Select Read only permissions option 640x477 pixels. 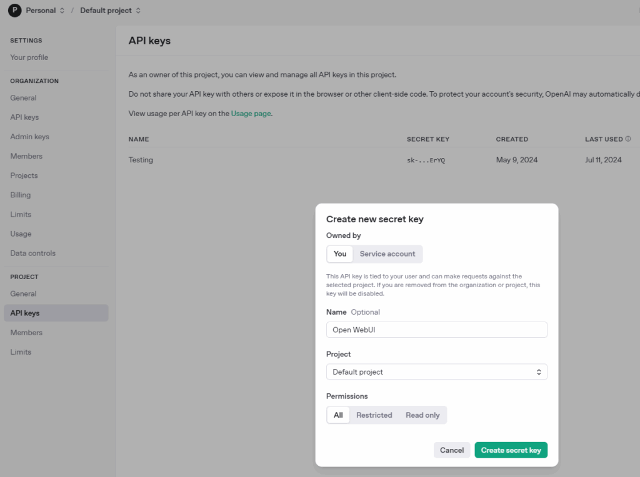[x=422, y=415]
